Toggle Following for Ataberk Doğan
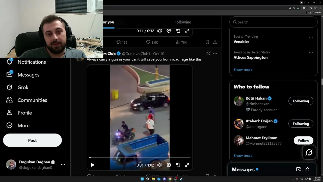323x182 pixels. (x=301, y=124)
